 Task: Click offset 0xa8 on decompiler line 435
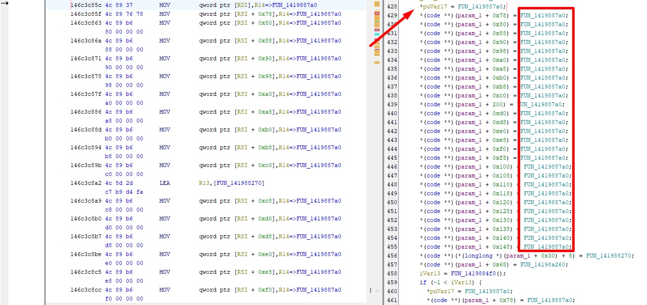coord(499,69)
